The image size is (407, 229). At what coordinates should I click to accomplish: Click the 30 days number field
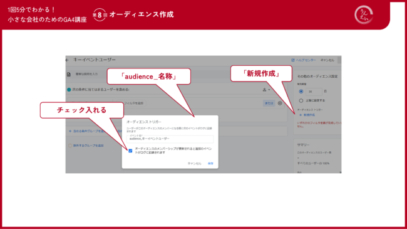pyautogui.click(x=314, y=92)
